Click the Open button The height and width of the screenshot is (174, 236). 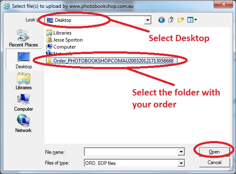(215, 152)
